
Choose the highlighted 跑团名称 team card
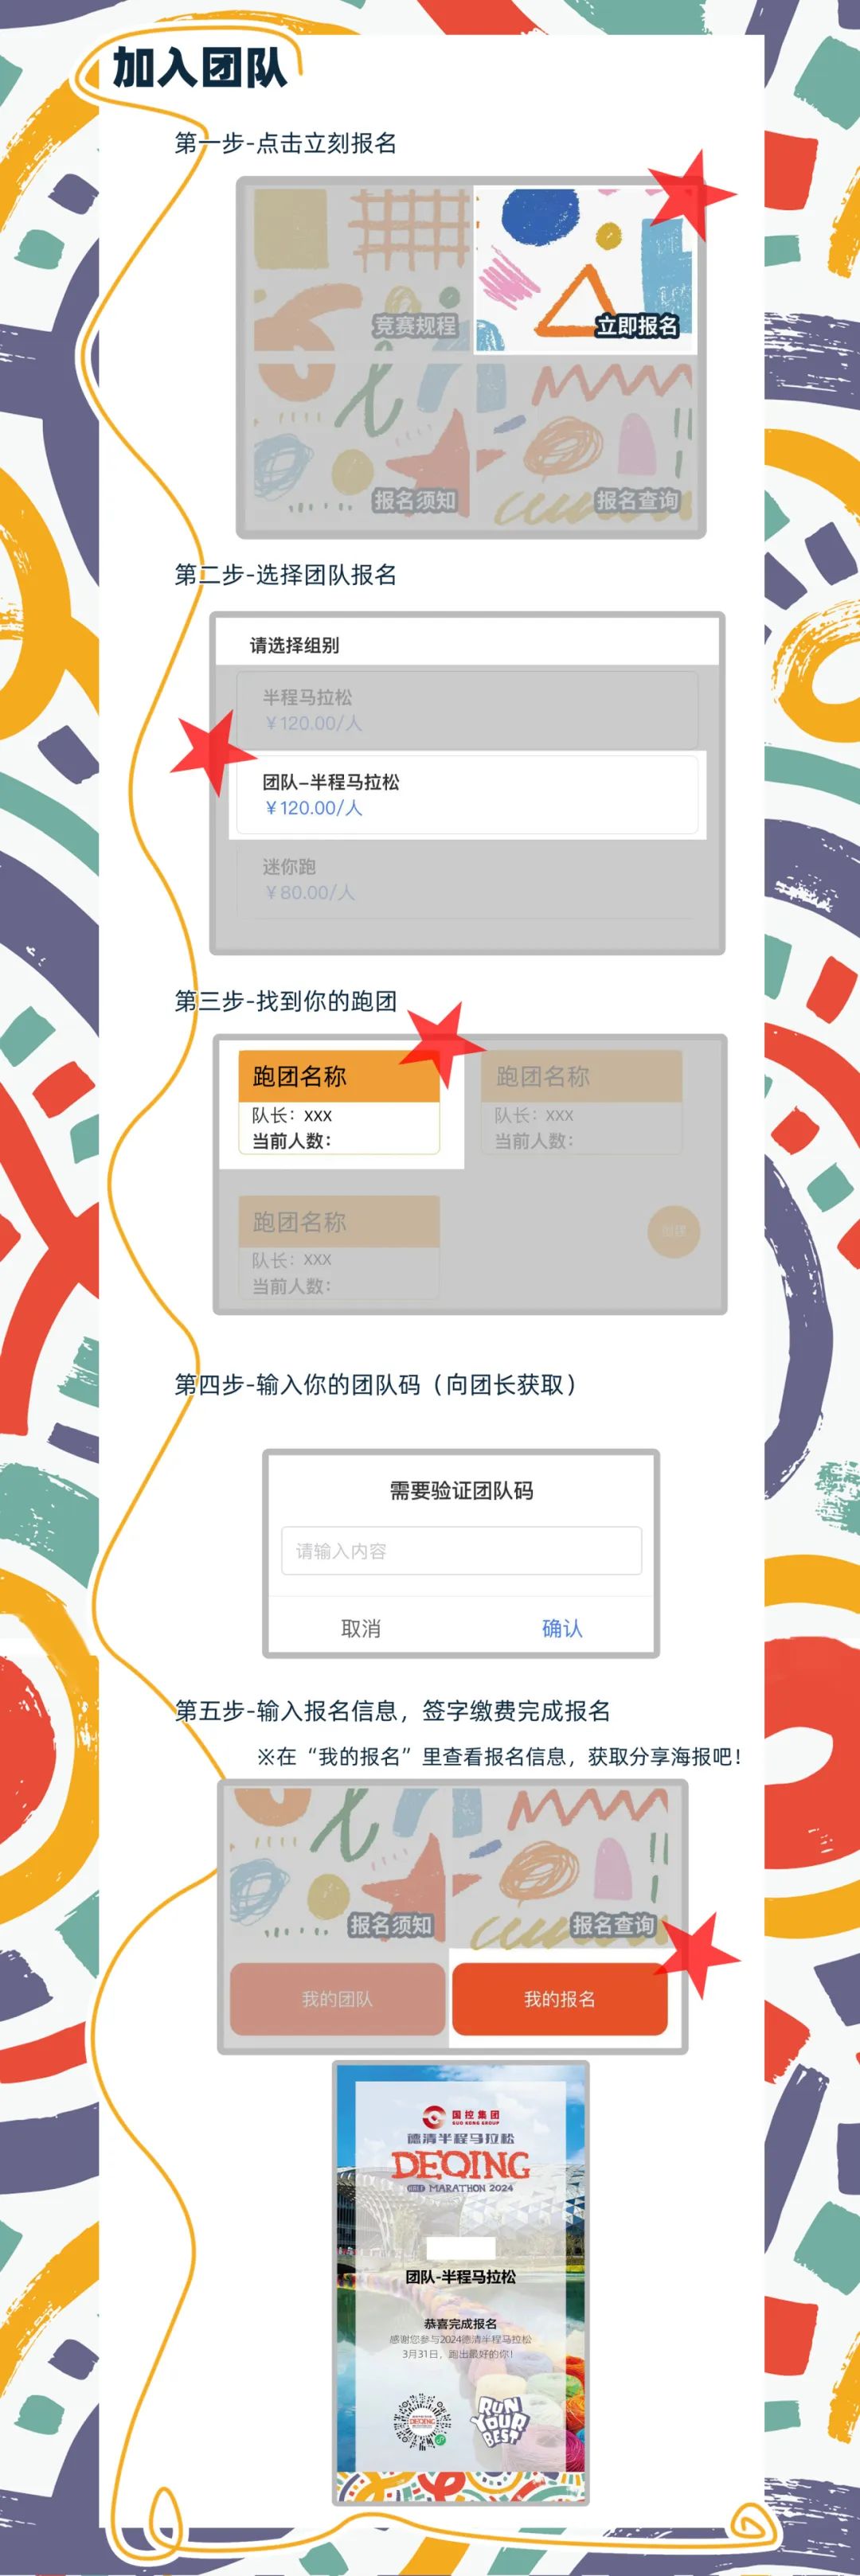pyautogui.click(x=339, y=1102)
